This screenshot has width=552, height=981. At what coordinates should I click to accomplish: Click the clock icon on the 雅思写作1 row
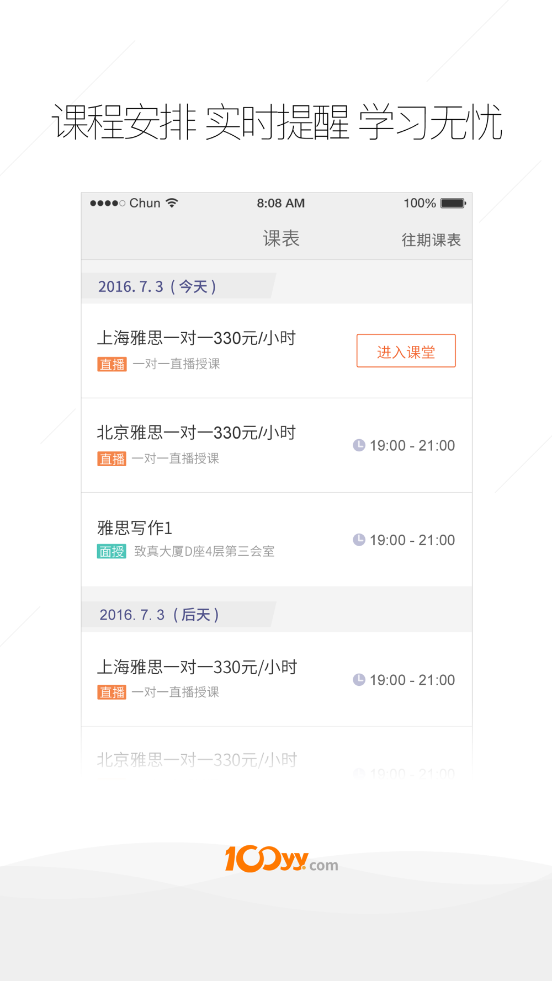[x=359, y=540]
